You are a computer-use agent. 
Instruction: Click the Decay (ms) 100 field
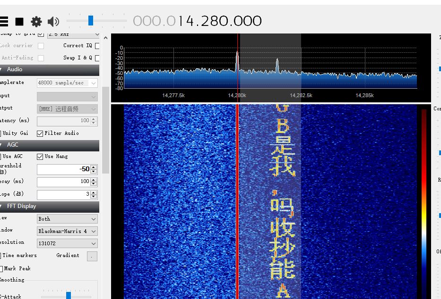[64, 182]
